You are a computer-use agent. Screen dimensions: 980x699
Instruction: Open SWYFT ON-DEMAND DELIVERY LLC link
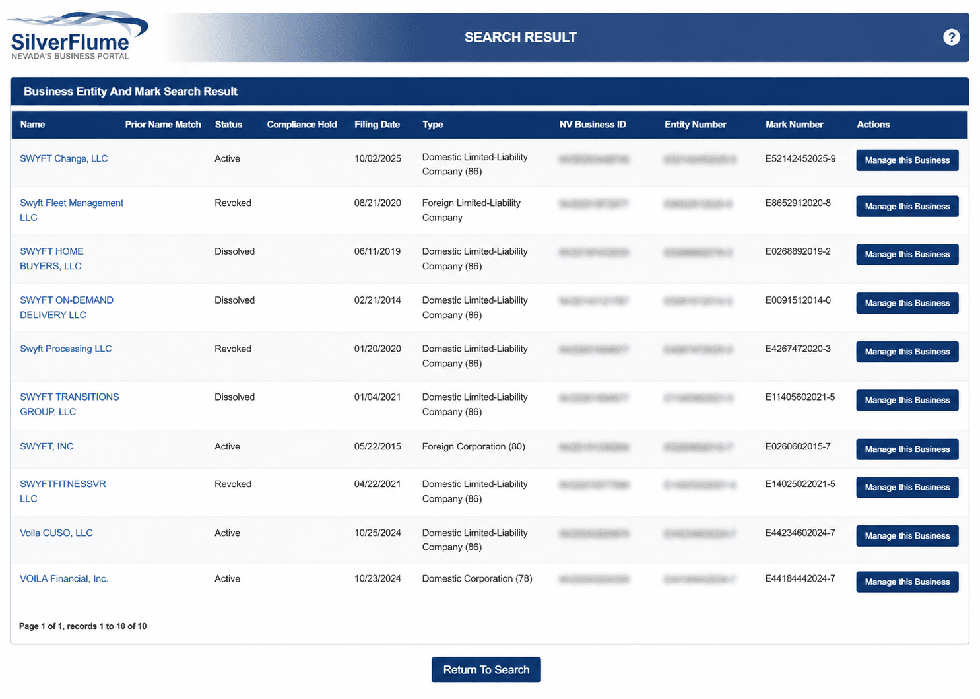tap(67, 308)
